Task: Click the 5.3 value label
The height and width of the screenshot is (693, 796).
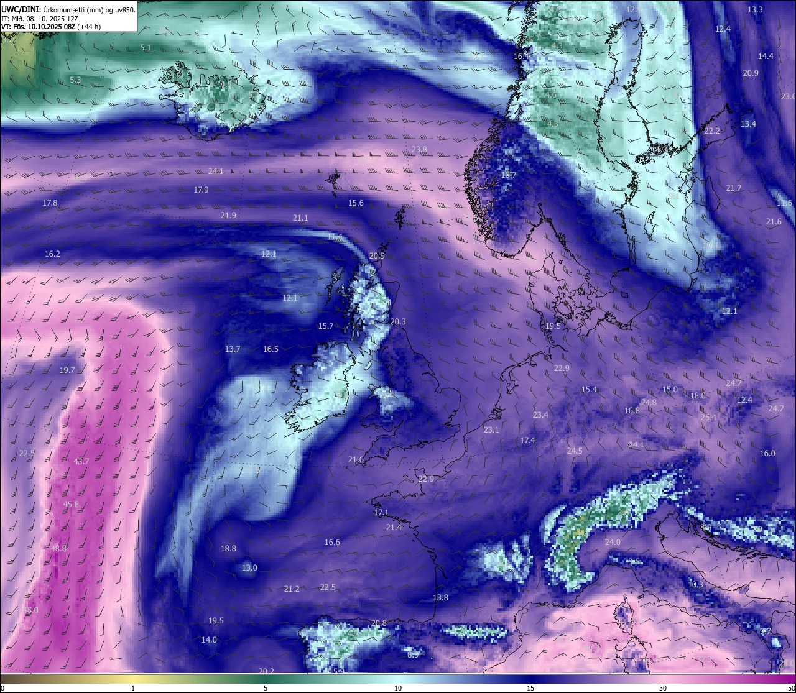Action: [x=75, y=80]
